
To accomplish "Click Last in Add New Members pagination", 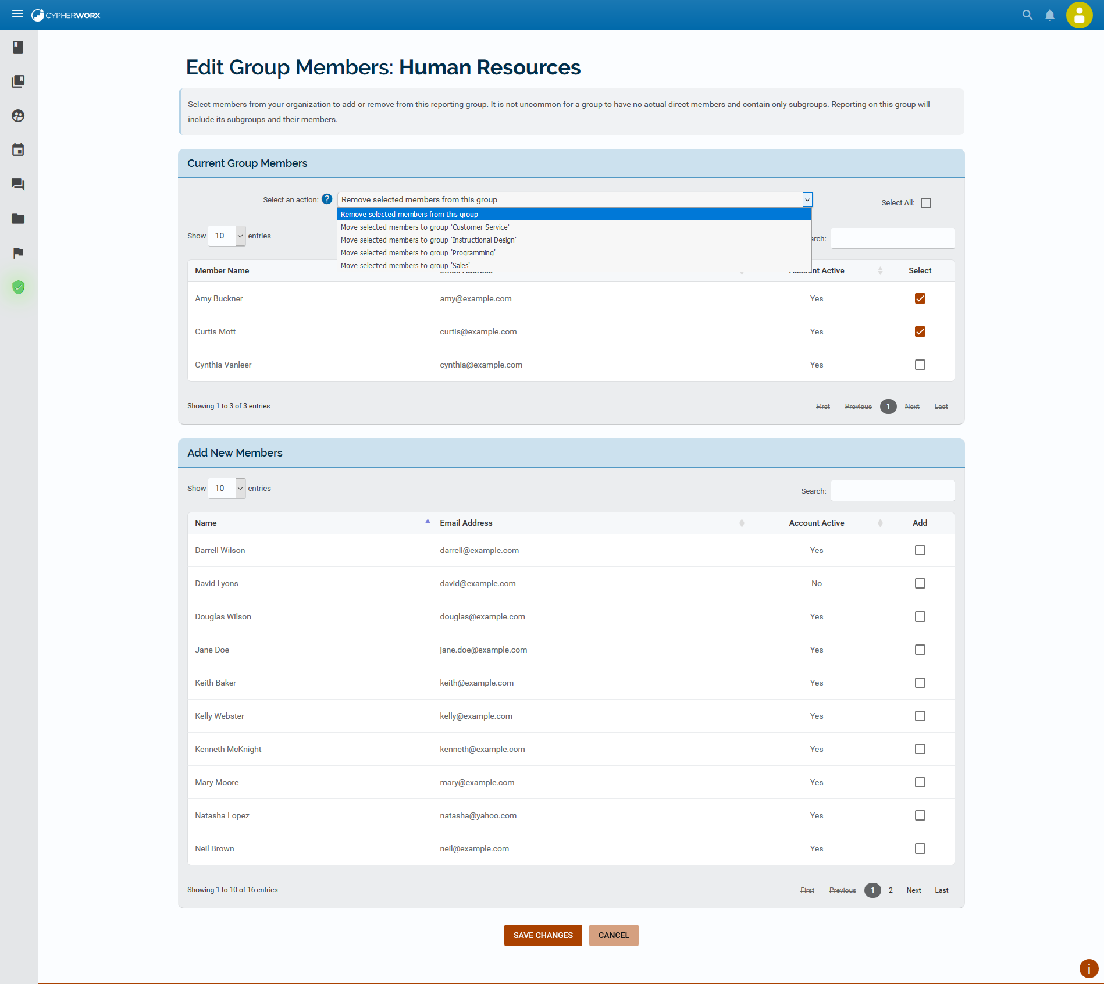I will (942, 890).
